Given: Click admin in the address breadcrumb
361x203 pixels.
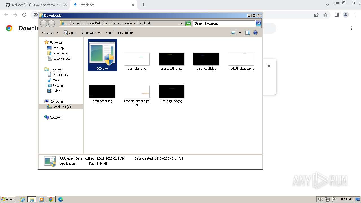Looking at the screenshot, I should click(x=128, y=23).
